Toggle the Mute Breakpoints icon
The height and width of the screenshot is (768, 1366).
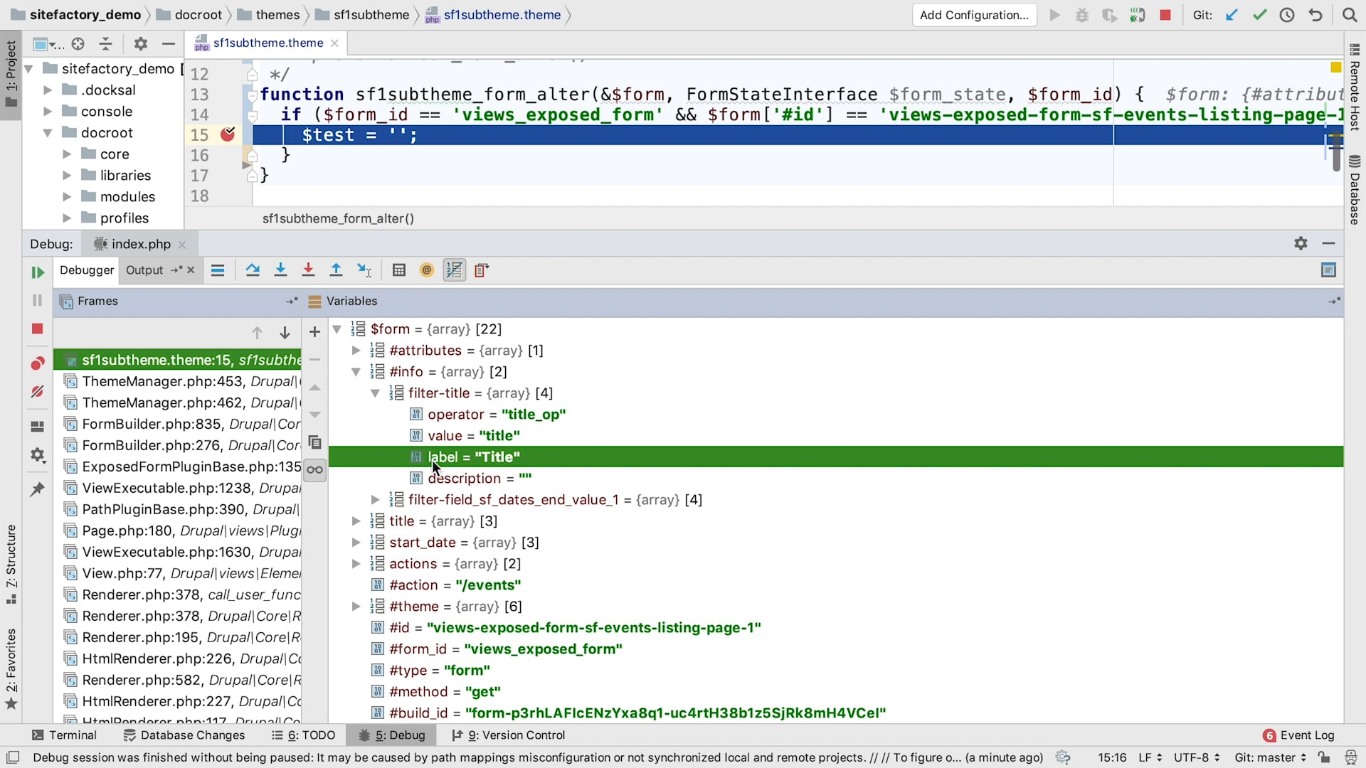(38, 392)
